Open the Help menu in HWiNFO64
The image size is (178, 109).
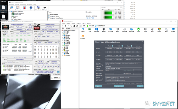(x=35, y=5)
